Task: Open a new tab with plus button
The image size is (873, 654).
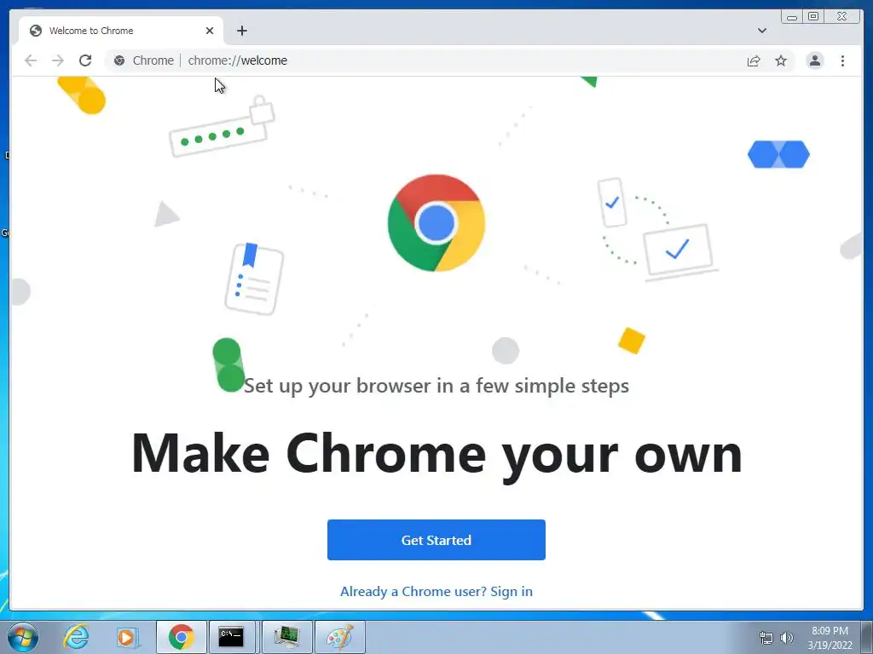Action: tap(241, 31)
